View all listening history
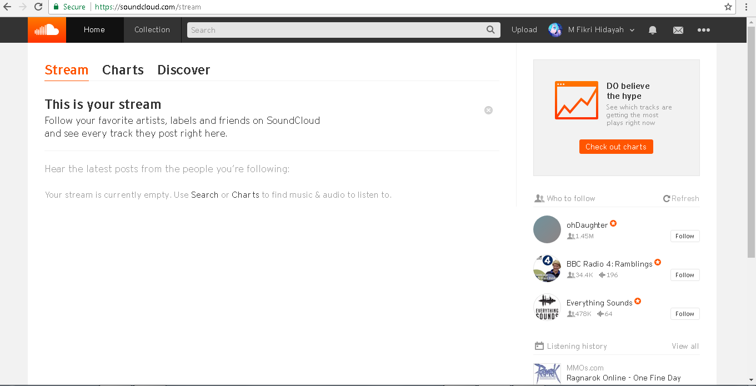 (x=685, y=346)
